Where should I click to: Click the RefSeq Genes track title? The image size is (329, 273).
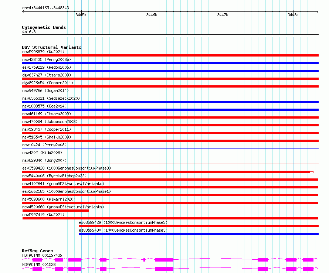pyautogui.click(x=37, y=251)
